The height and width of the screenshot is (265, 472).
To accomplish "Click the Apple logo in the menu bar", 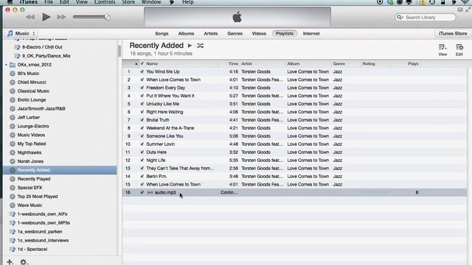I will coord(10,1).
